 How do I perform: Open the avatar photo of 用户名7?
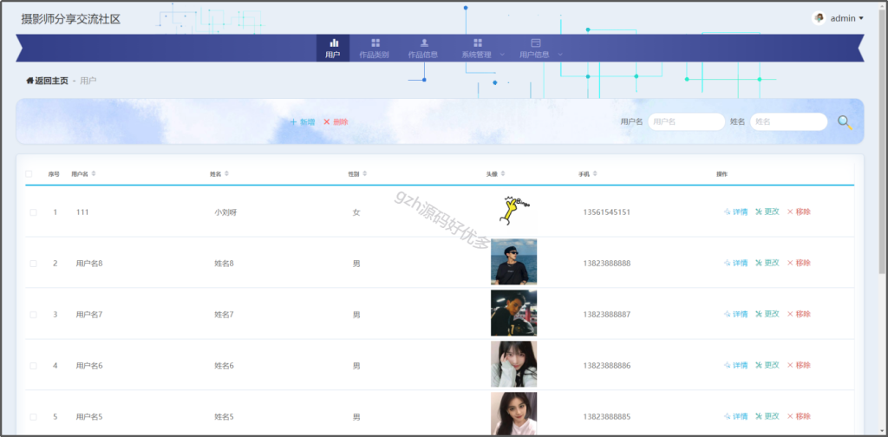pos(513,313)
